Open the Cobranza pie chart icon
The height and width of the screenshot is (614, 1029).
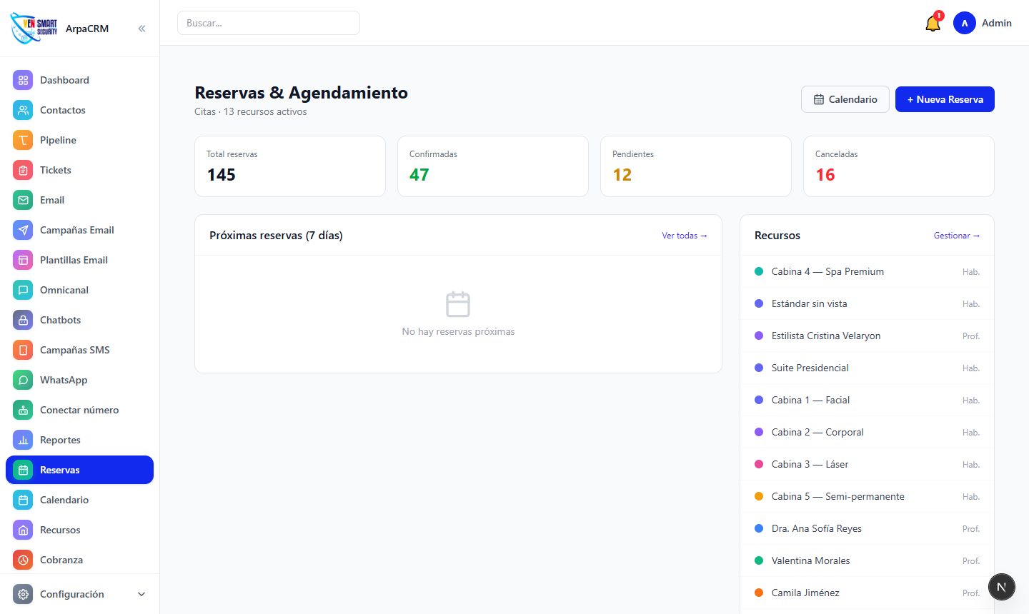(23, 560)
